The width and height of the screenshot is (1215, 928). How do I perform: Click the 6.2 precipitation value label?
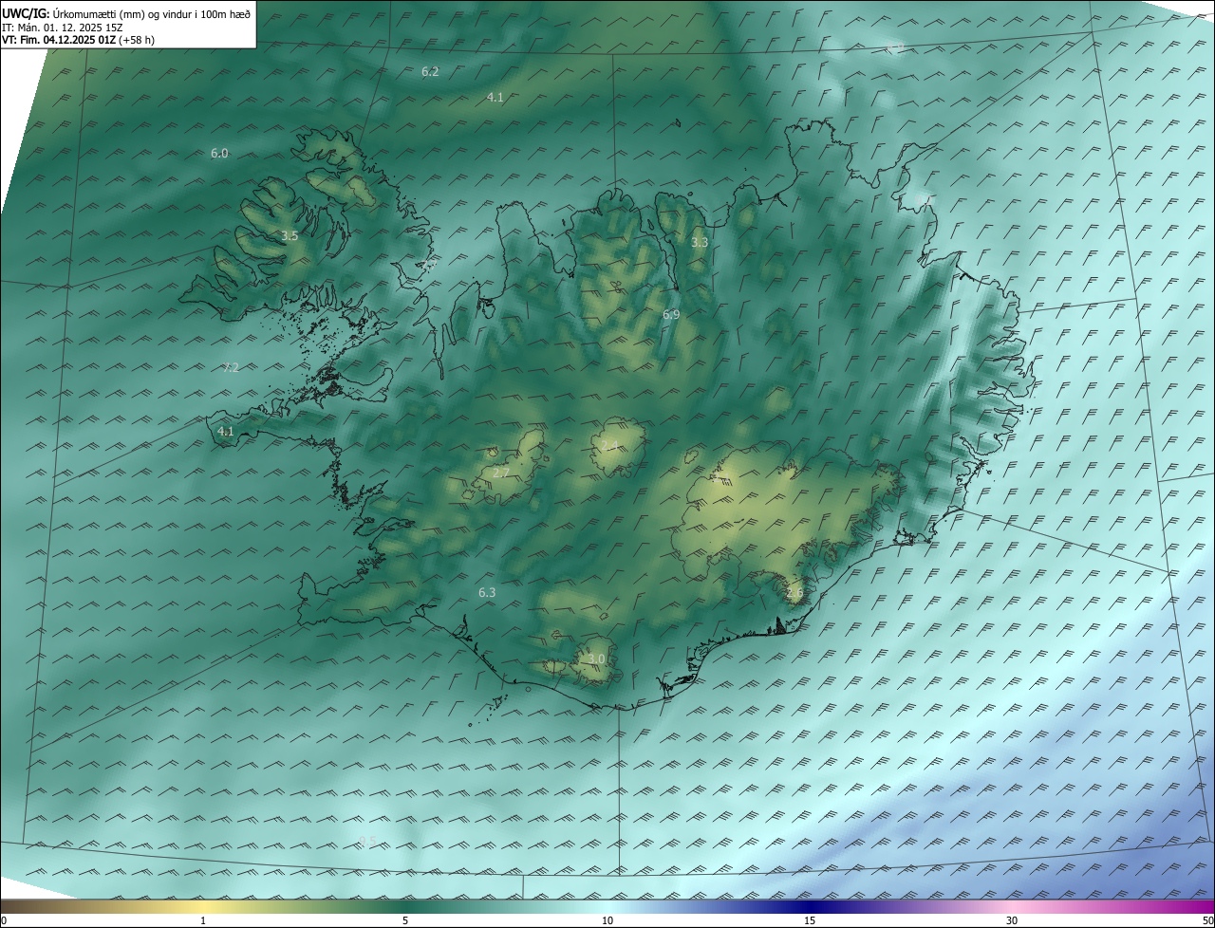coord(430,72)
